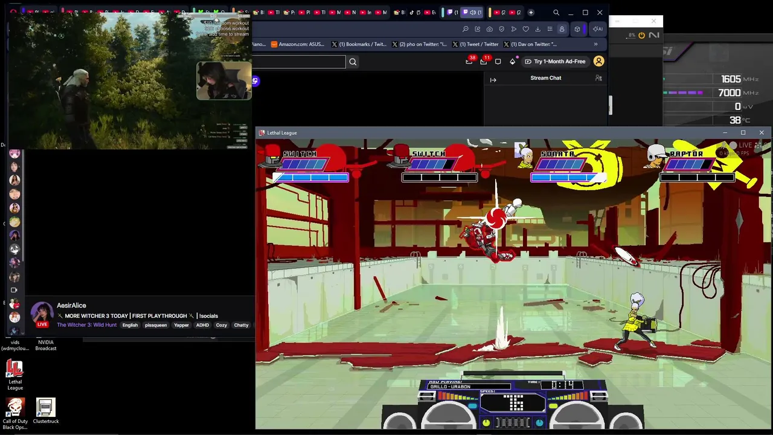Select the pissqueen stream tag

coord(156,325)
